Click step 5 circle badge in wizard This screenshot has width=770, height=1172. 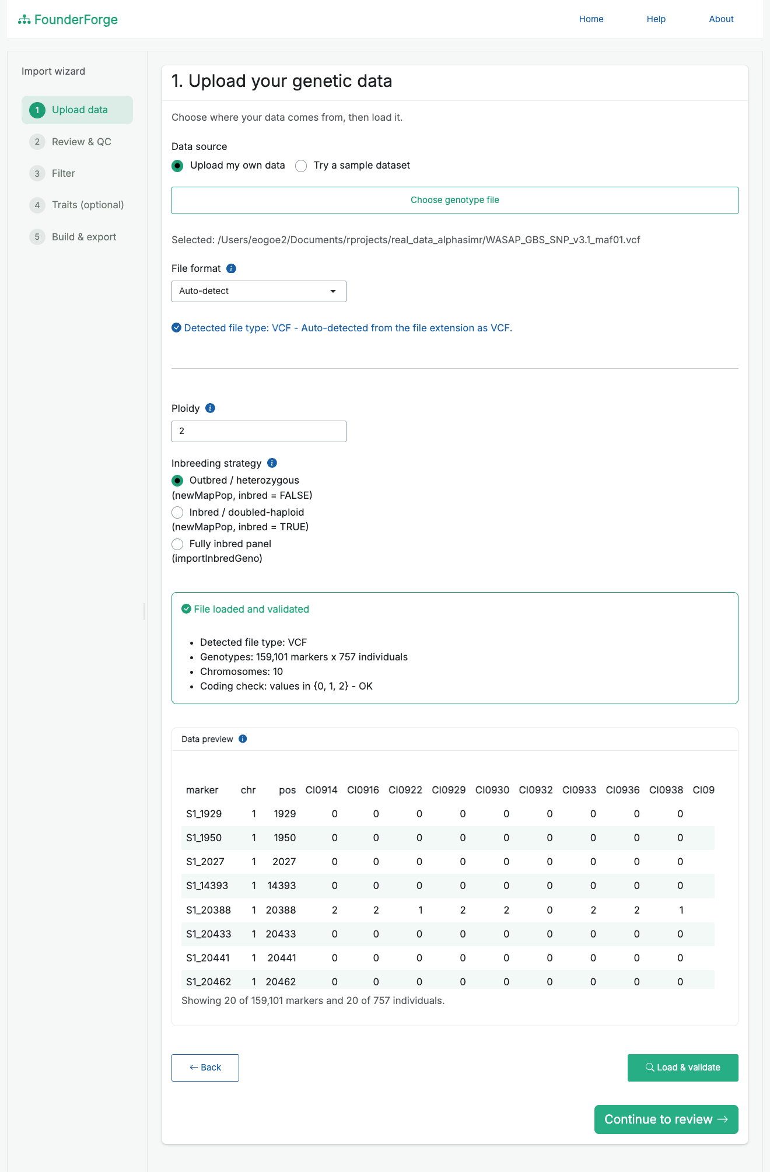(37, 237)
